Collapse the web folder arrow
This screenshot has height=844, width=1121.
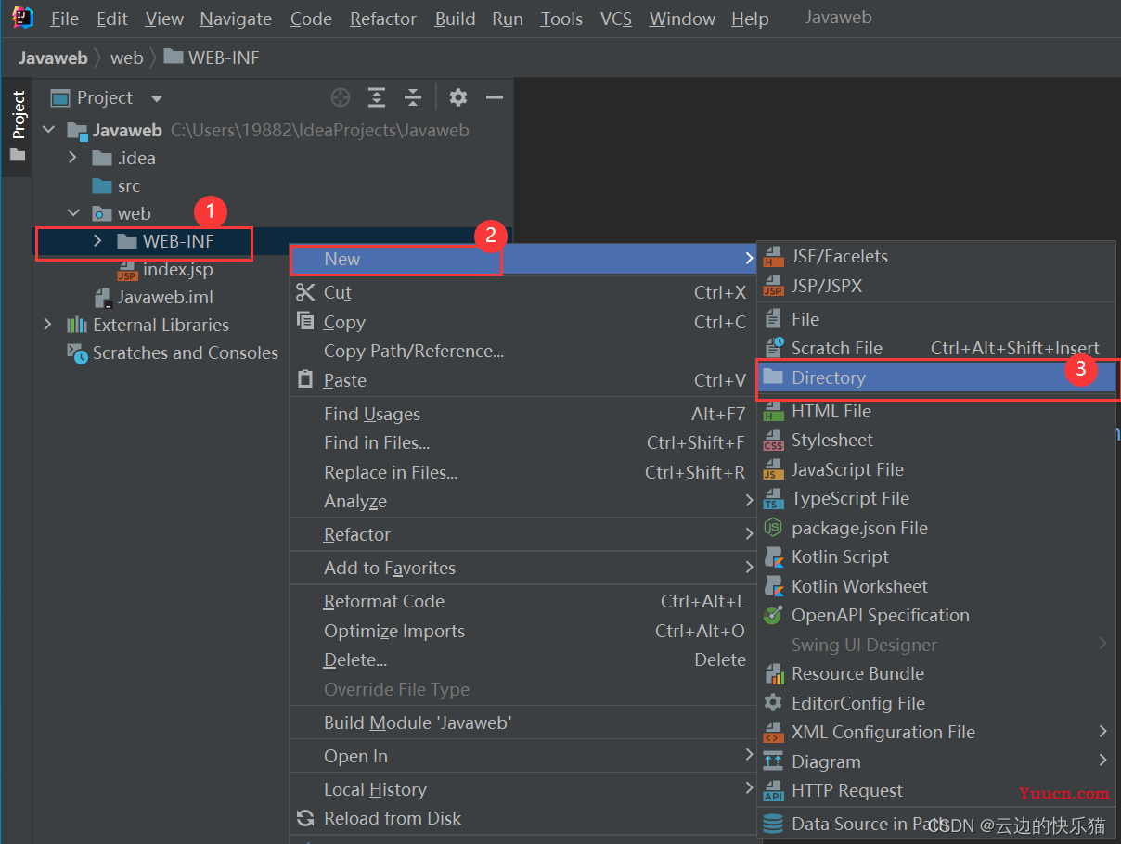(x=73, y=213)
